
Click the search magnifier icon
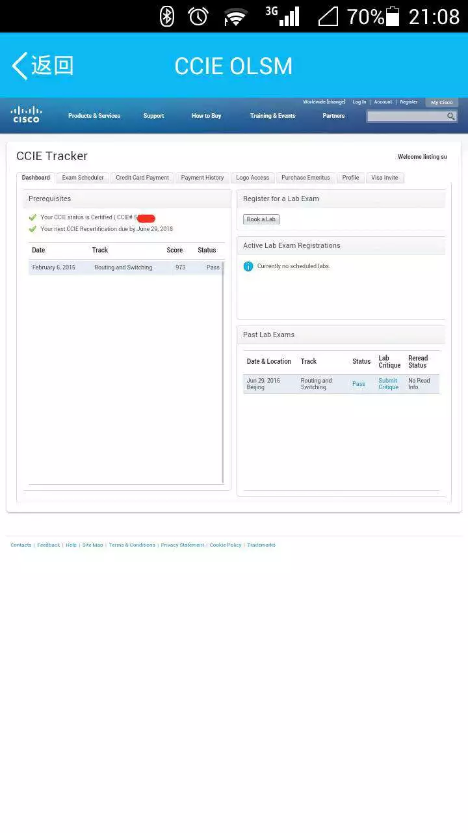coord(450,116)
